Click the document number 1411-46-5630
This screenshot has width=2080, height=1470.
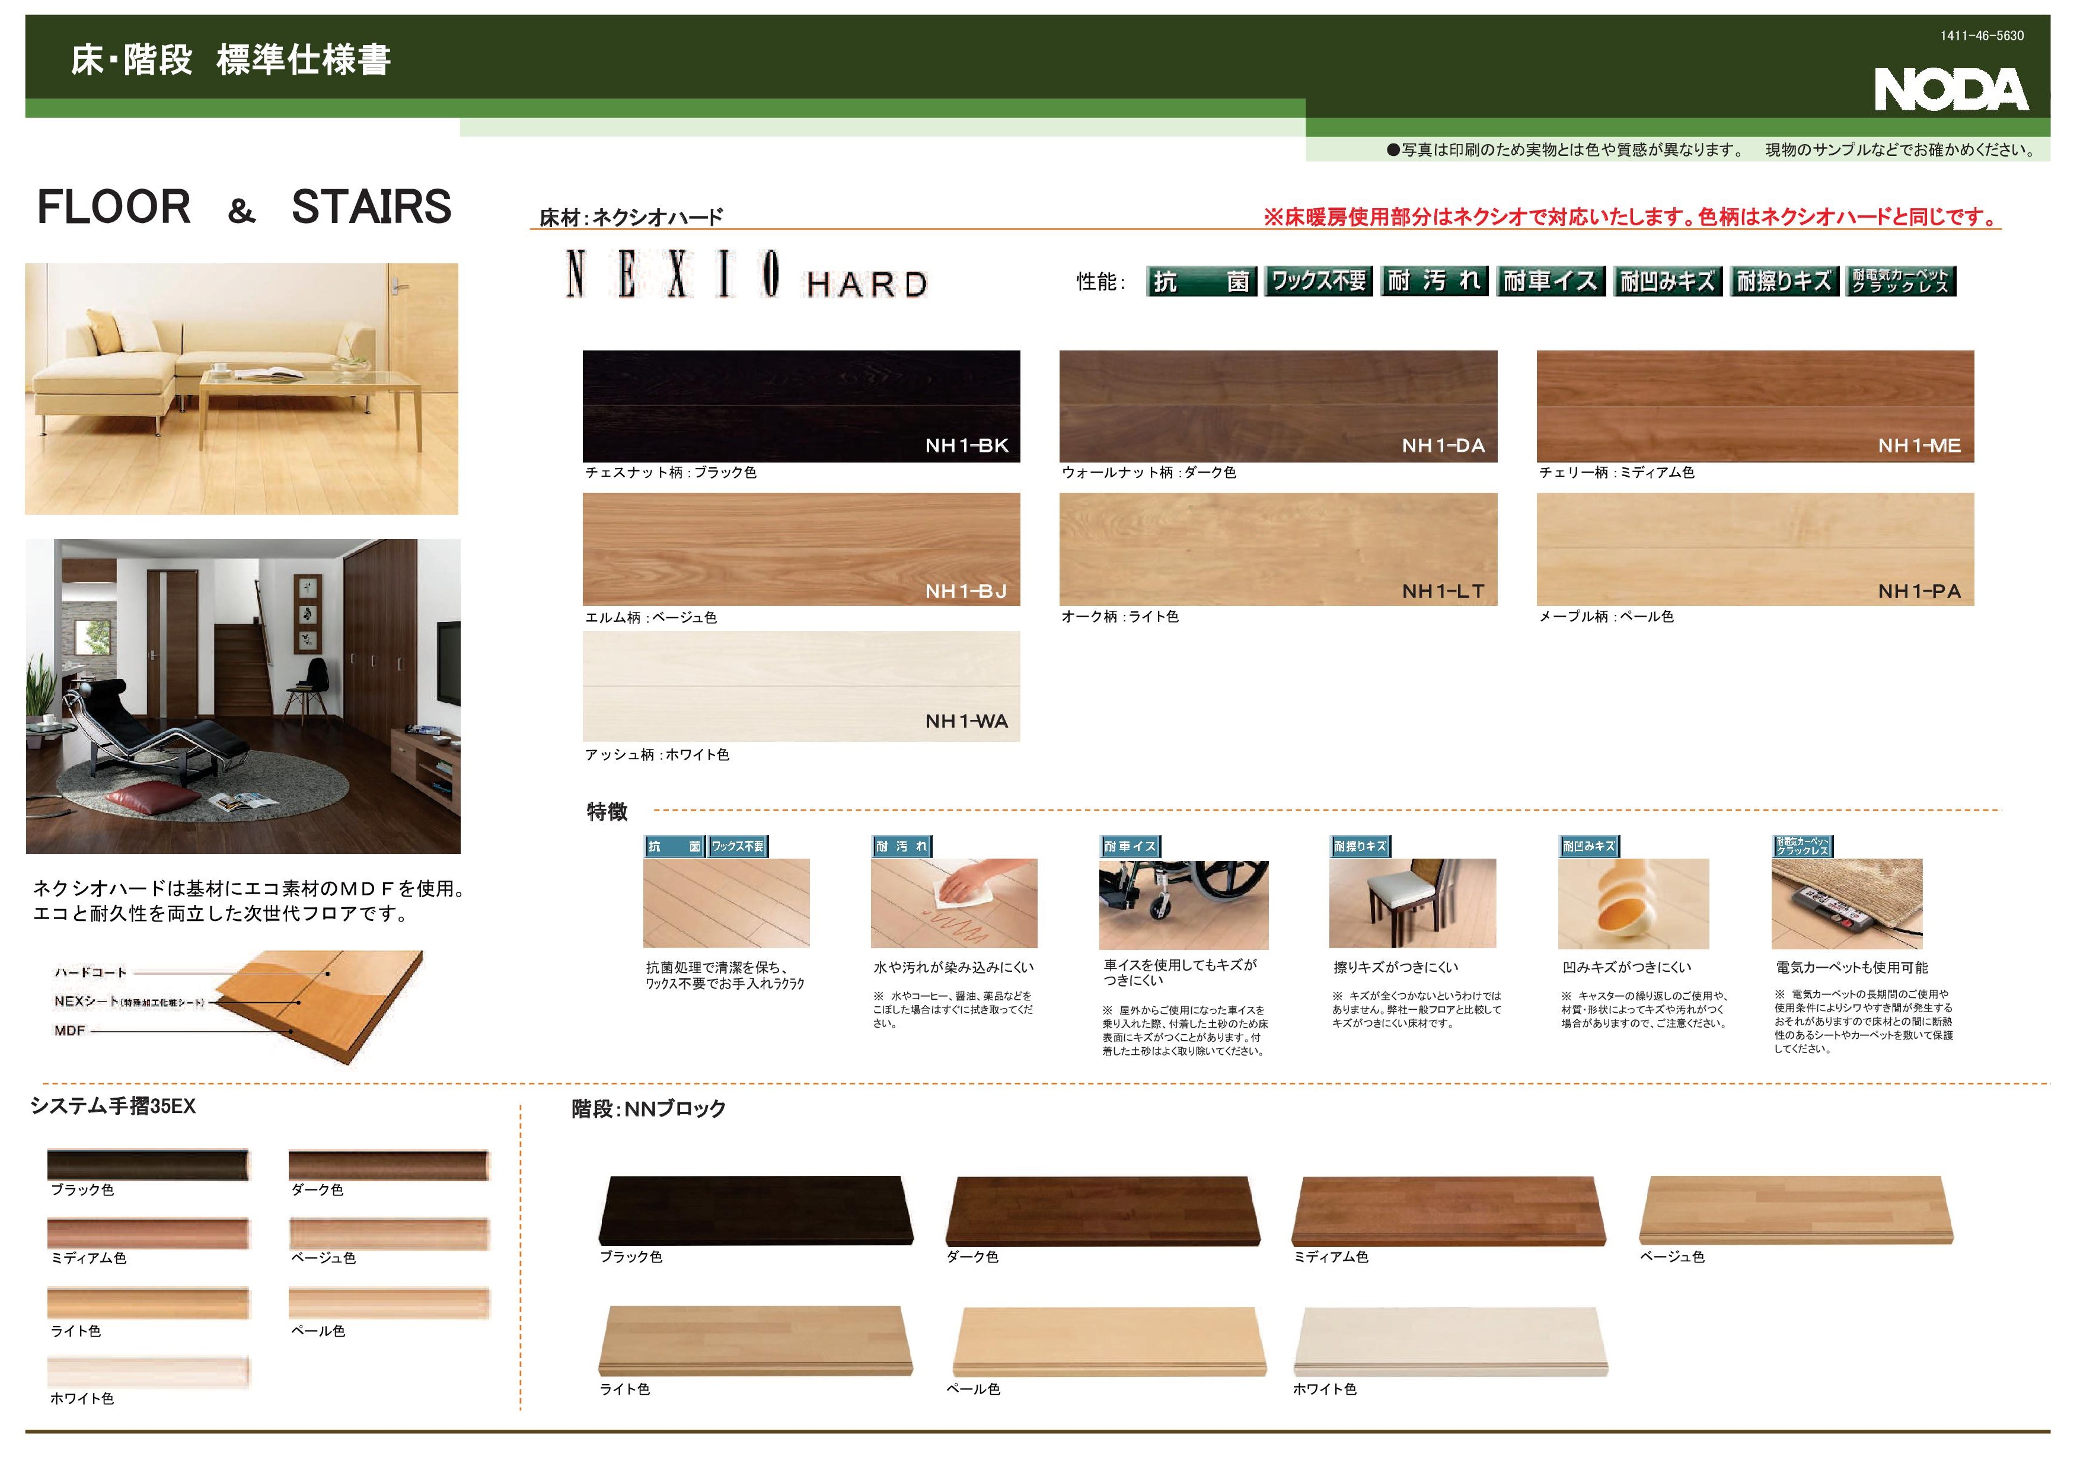pos(1981,36)
